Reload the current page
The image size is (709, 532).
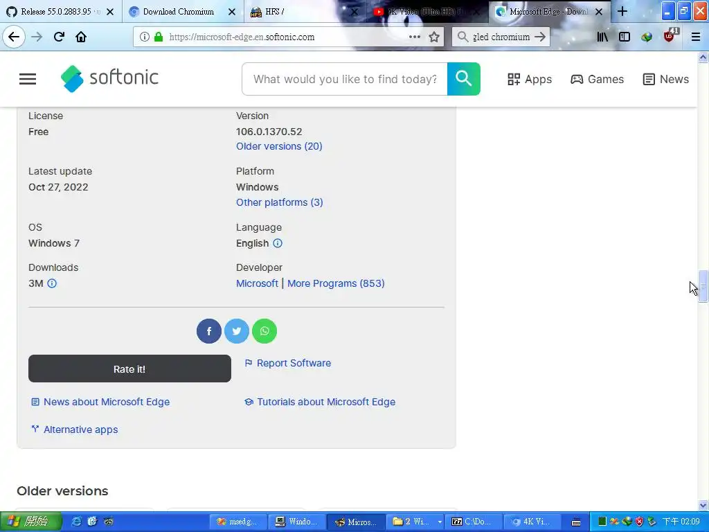click(x=59, y=37)
